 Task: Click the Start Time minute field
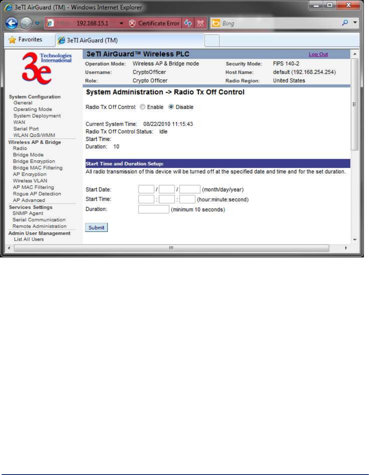166,199
